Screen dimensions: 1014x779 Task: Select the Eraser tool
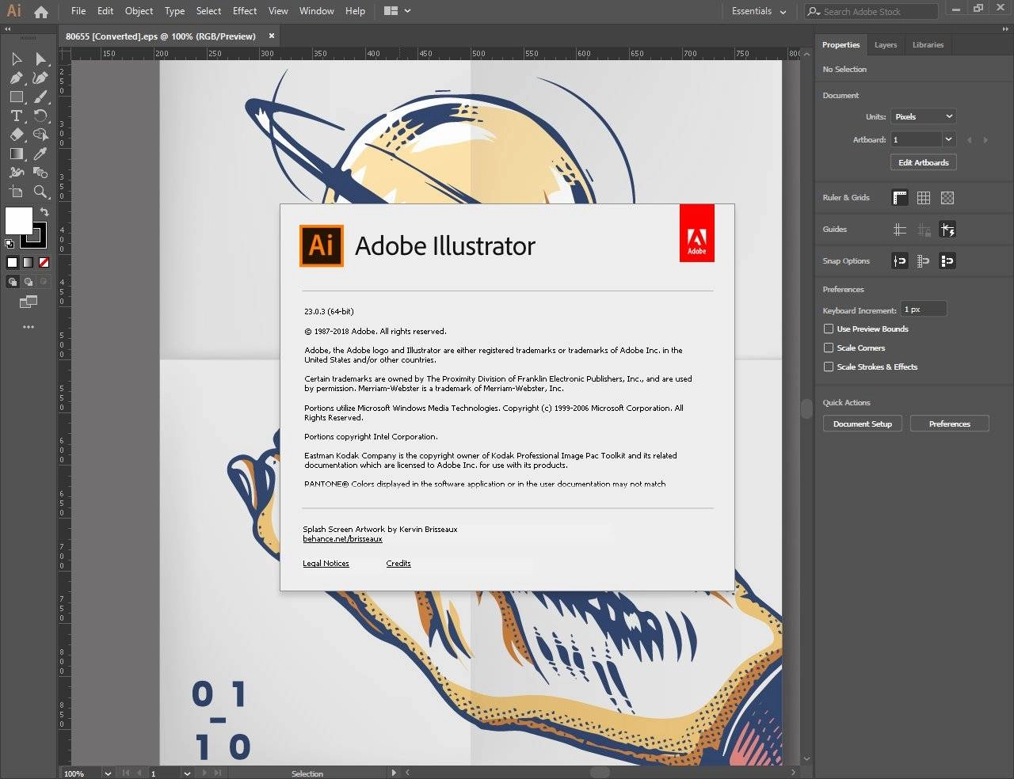pos(17,135)
